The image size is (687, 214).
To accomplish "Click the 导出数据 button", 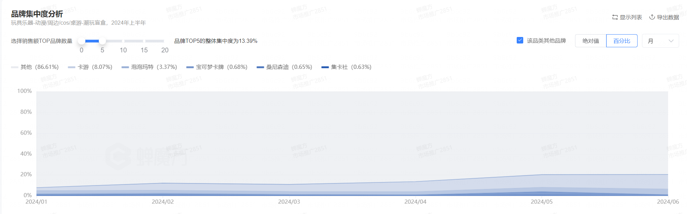I will pyautogui.click(x=668, y=17).
